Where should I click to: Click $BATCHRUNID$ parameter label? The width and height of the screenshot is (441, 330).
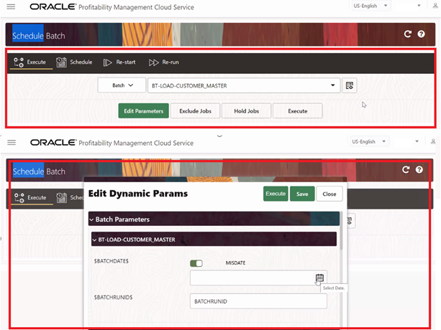[x=113, y=297]
